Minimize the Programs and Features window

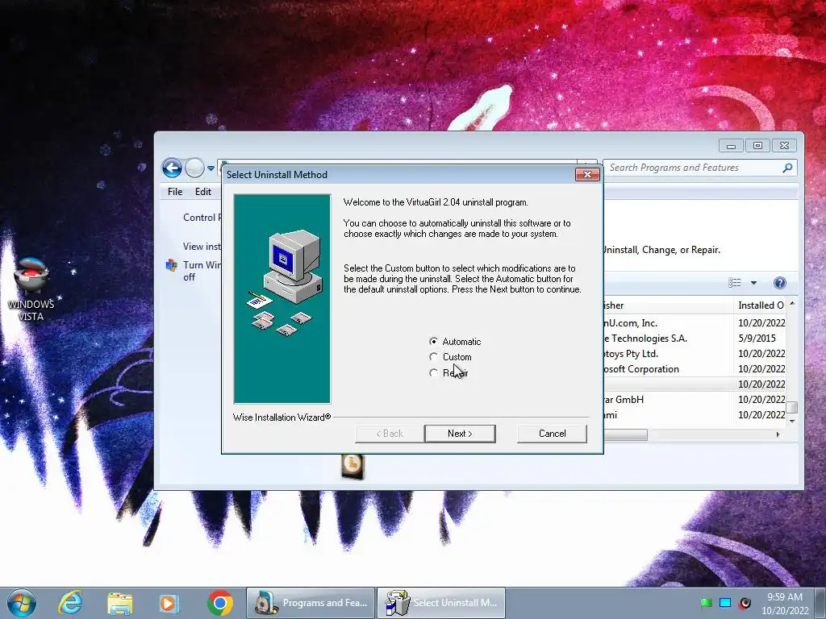(x=731, y=146)
